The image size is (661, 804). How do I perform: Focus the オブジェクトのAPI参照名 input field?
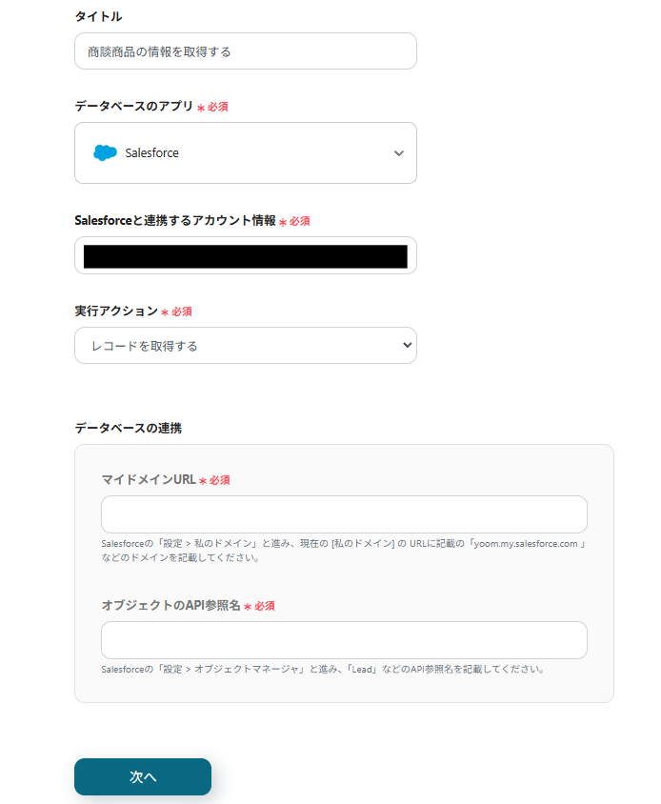coord(344,639)
